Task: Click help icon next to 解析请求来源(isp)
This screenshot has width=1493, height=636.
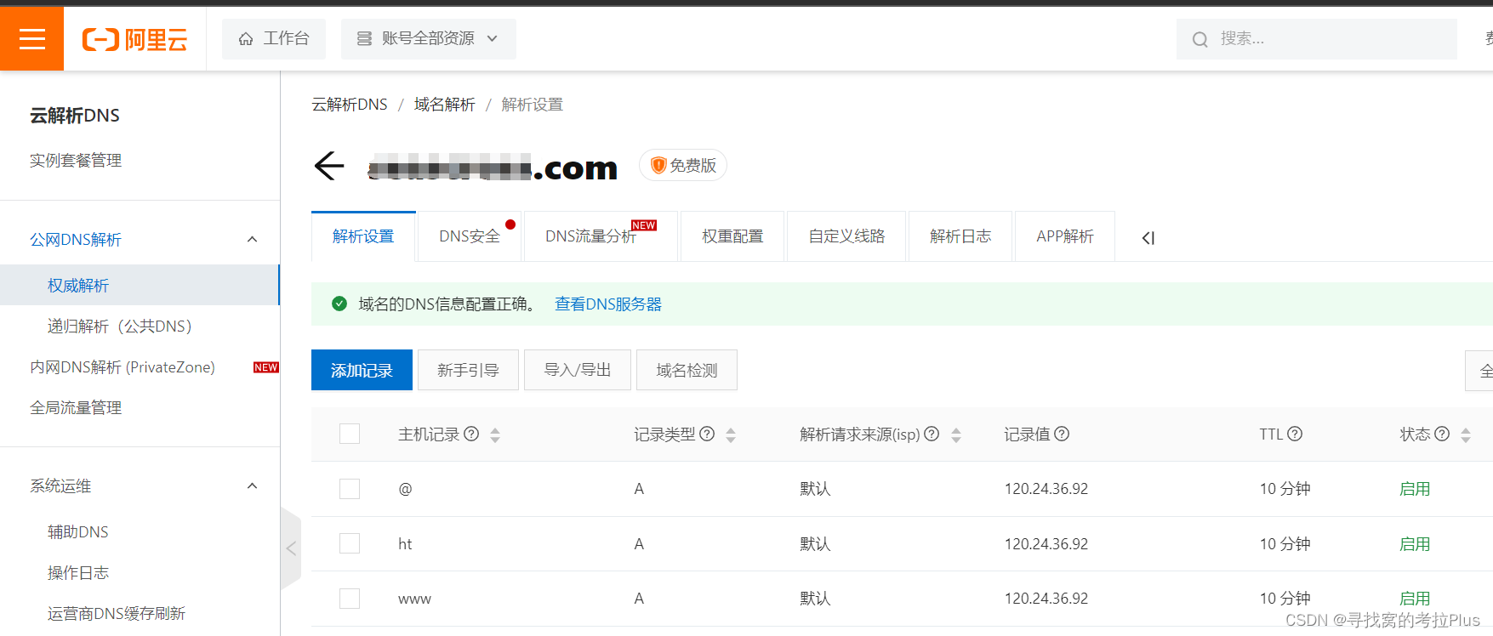Action: (x=932, y=434)
